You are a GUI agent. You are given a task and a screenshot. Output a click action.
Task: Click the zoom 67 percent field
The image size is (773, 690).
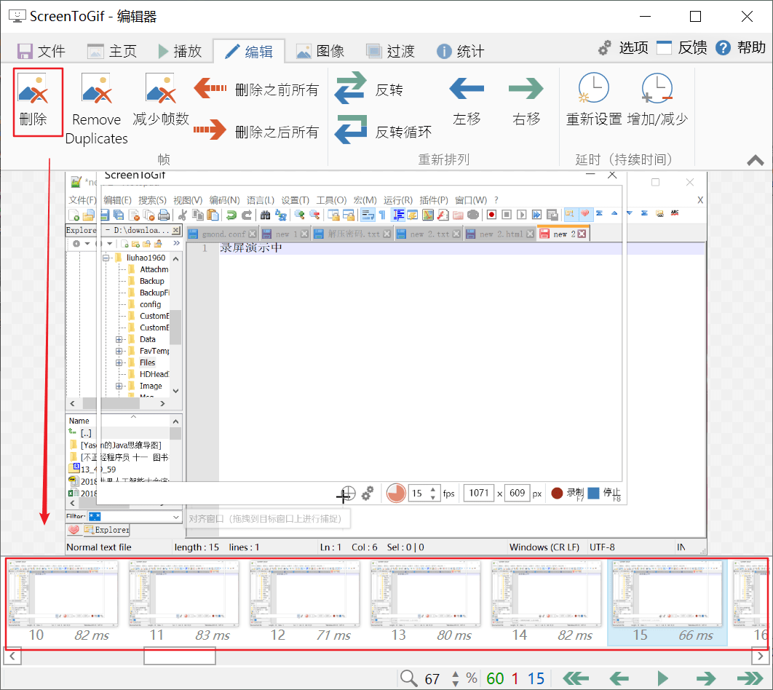[432, 678]
